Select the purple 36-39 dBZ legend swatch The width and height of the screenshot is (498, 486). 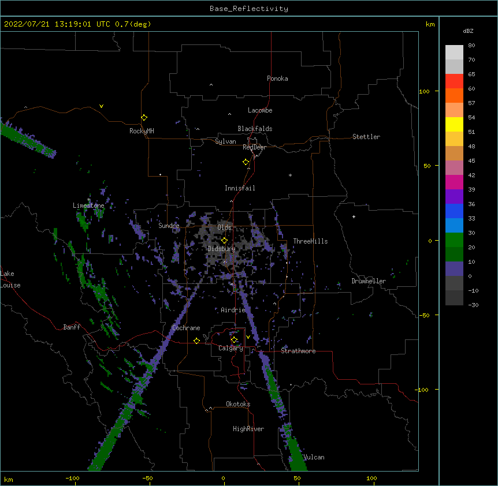point(454,196)
